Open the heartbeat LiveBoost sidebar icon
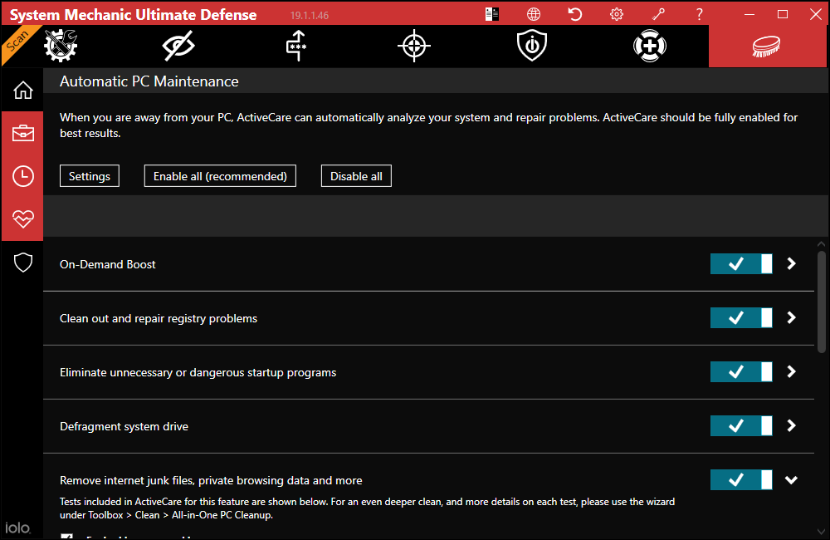The image size is (830, 540). (x=22, y=218)
